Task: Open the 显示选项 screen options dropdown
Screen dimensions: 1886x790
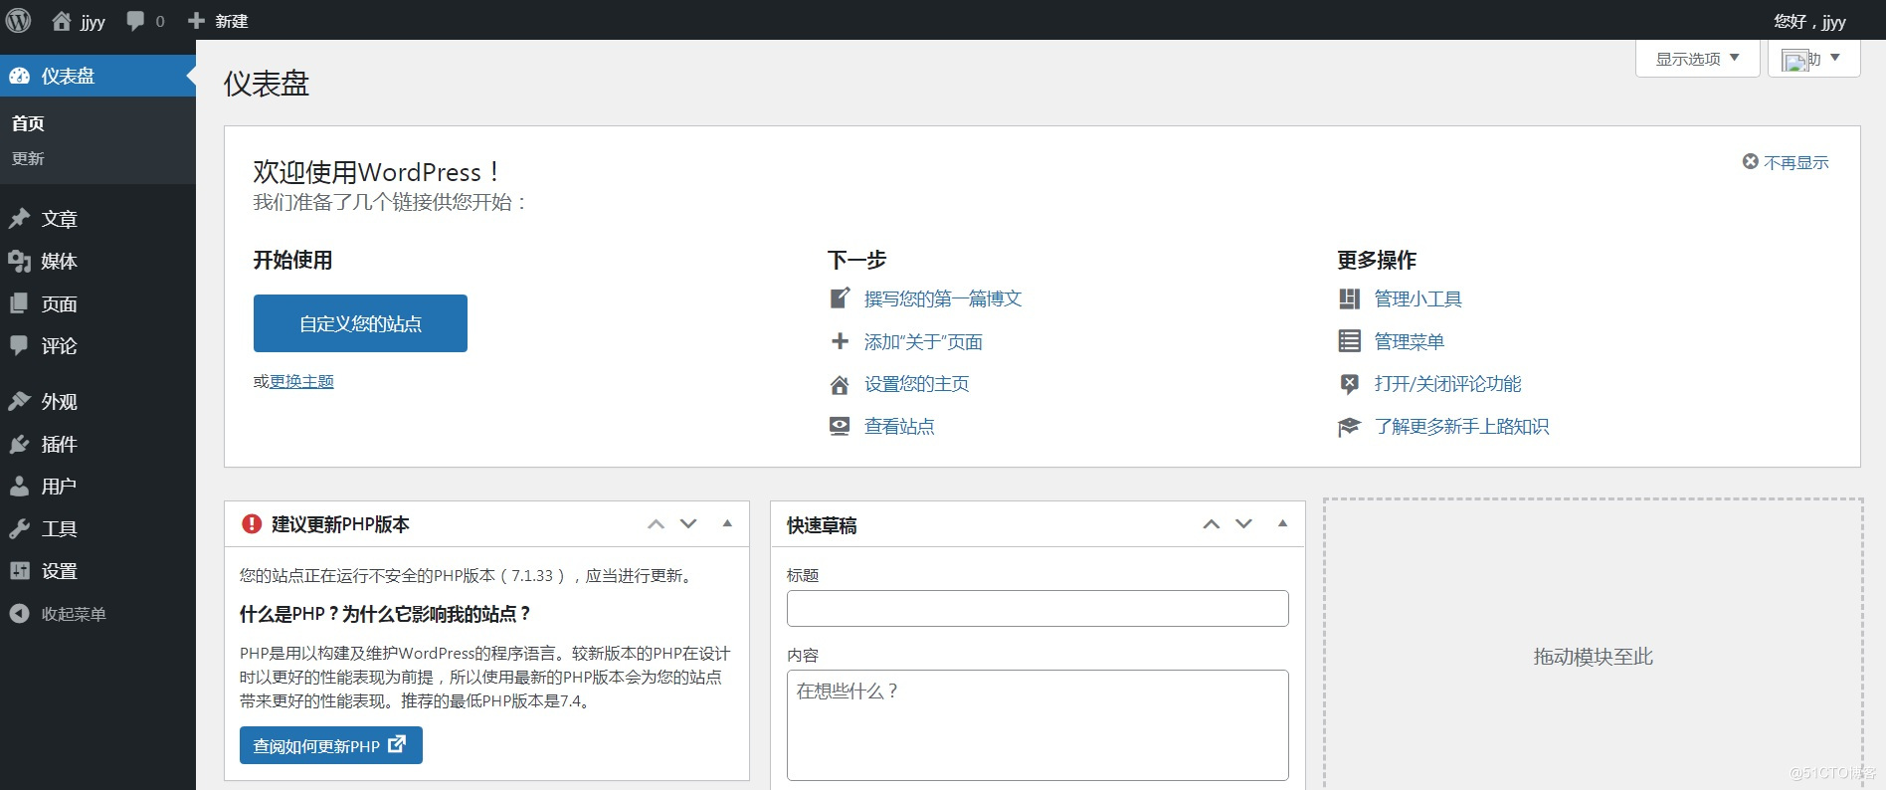Action: point(1697,59)
